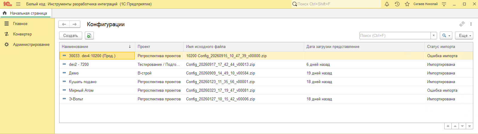Jump to first row of list
This screenshot has height=134, width=478.
pos(448,126)
